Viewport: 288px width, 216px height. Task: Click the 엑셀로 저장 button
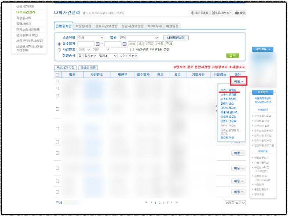click(88, 68)
